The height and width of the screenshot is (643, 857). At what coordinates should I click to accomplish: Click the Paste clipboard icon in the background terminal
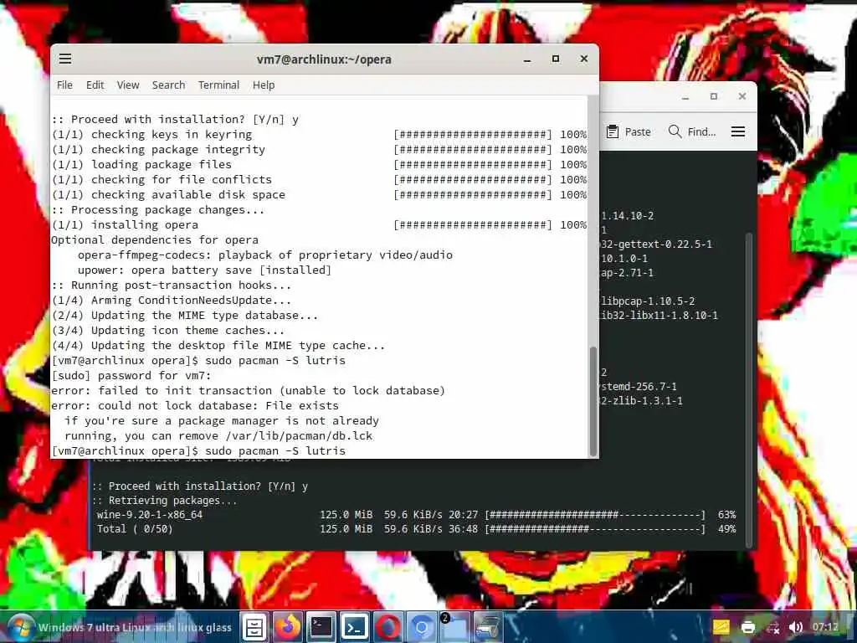pos(612,131)
